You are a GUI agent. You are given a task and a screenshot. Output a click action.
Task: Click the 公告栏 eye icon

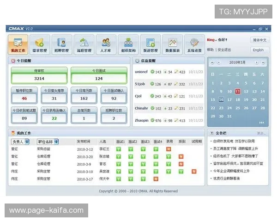211,133
